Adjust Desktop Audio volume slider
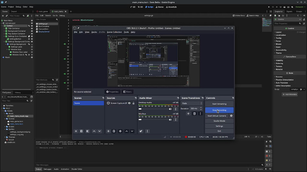Image resolution: width=307 pixels, height=172 pixels. coord(153,109)
